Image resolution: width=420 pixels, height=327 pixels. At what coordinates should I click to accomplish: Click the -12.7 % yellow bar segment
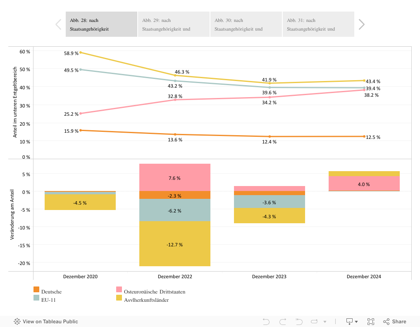point(175,244)
